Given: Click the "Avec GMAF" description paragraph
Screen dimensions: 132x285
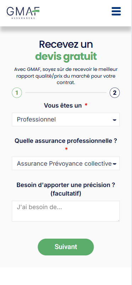Looking at the screenshot, I should [x=66, y=76].
